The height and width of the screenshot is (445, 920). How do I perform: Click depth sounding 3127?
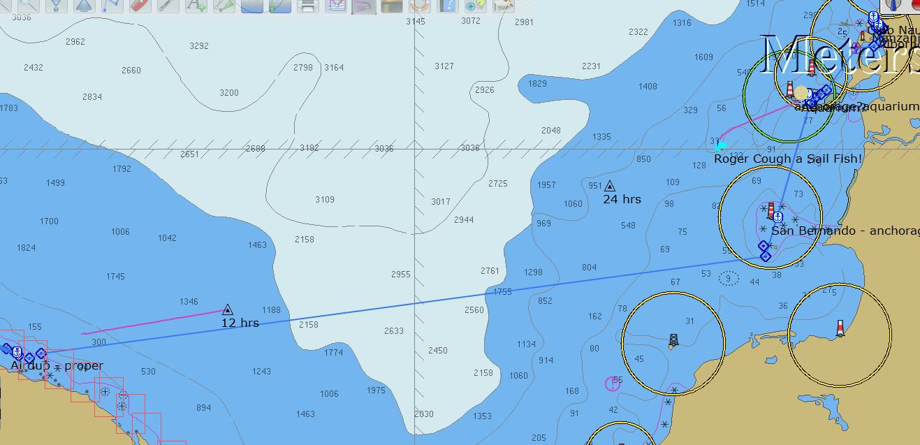444,66
